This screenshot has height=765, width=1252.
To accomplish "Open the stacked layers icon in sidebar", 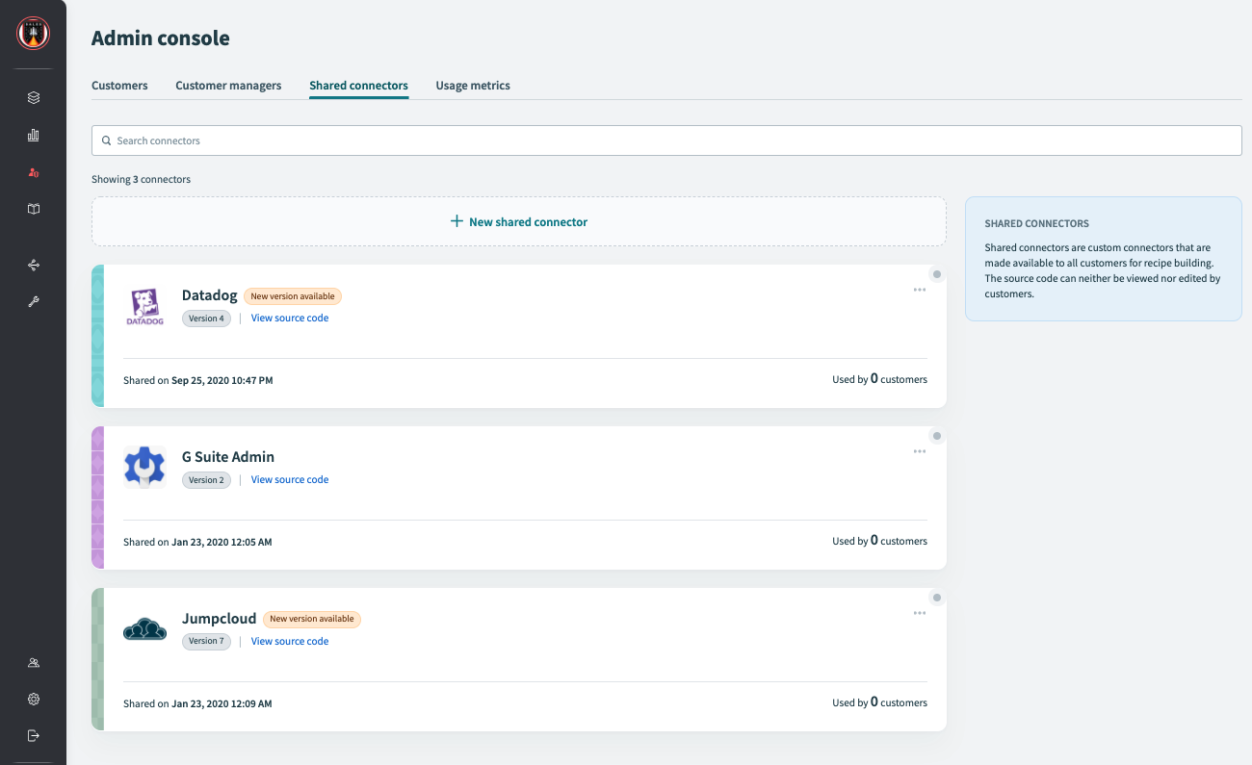I will click(34, 98).
